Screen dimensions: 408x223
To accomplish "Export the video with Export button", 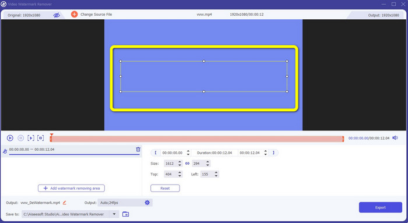I will (381, 207).
